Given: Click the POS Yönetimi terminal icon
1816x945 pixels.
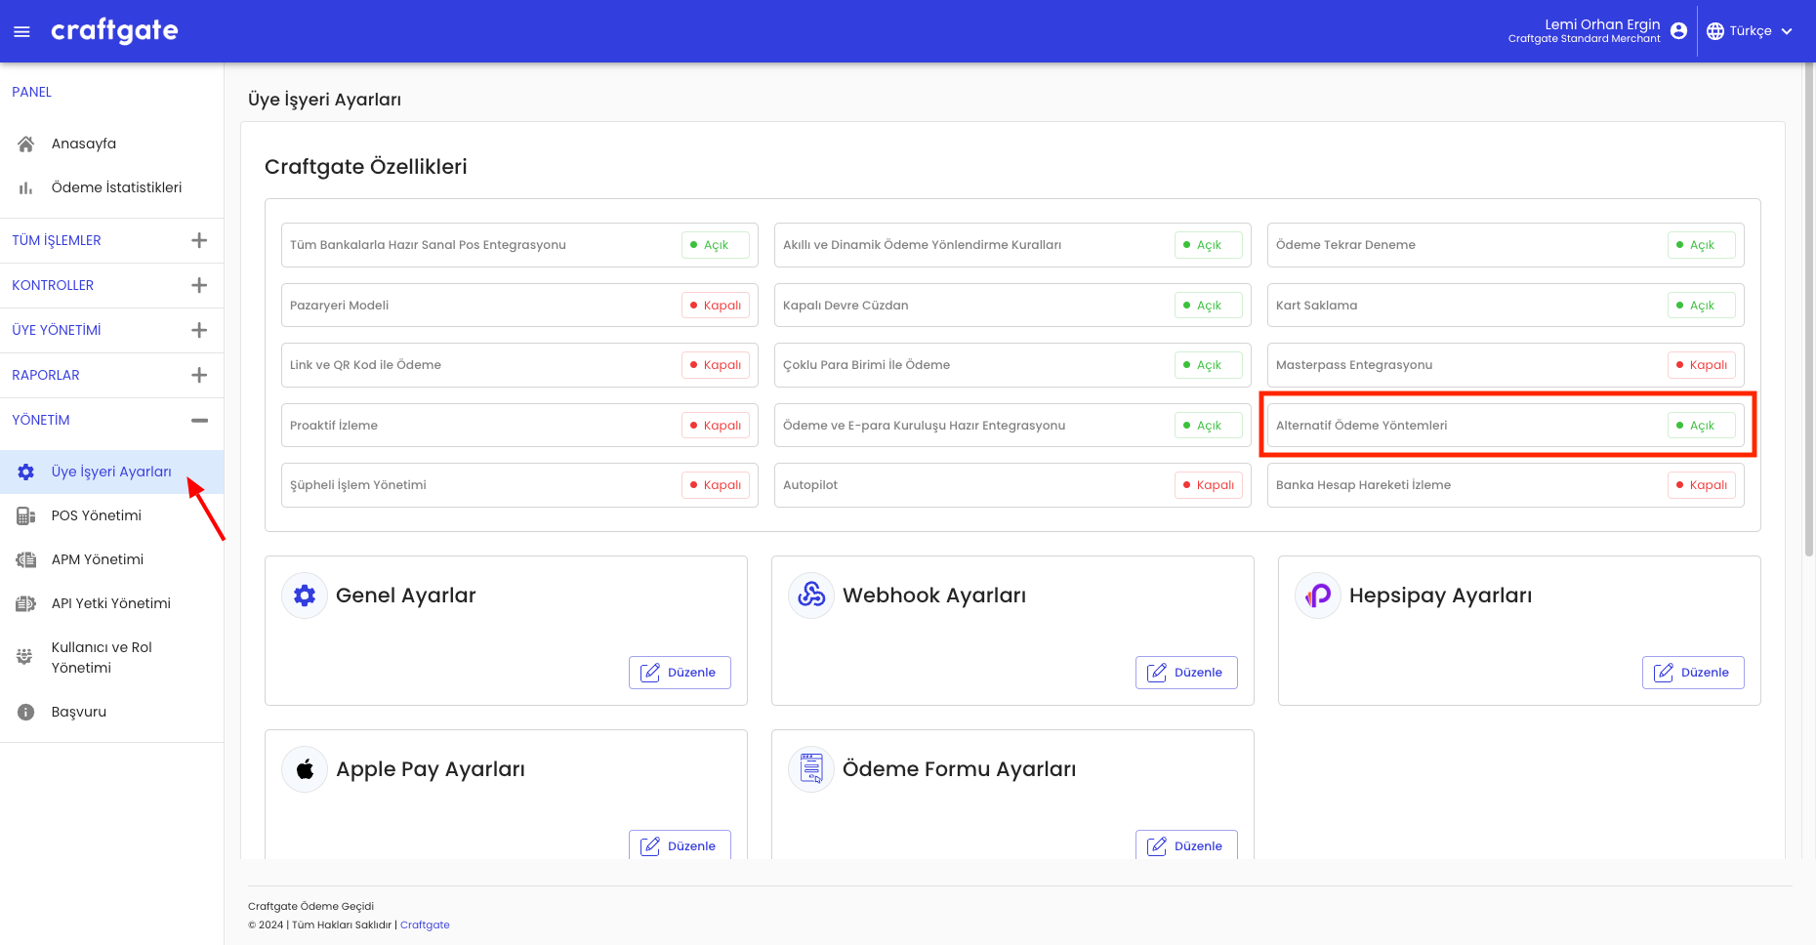Looking at the screenshot, I should pos(26,515).
